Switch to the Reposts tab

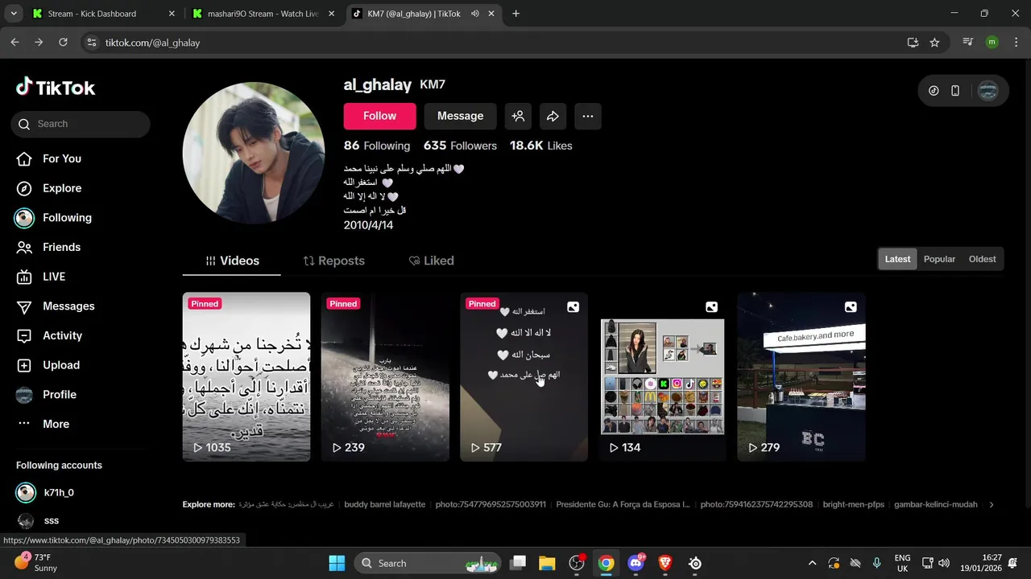tap(333, 261)
